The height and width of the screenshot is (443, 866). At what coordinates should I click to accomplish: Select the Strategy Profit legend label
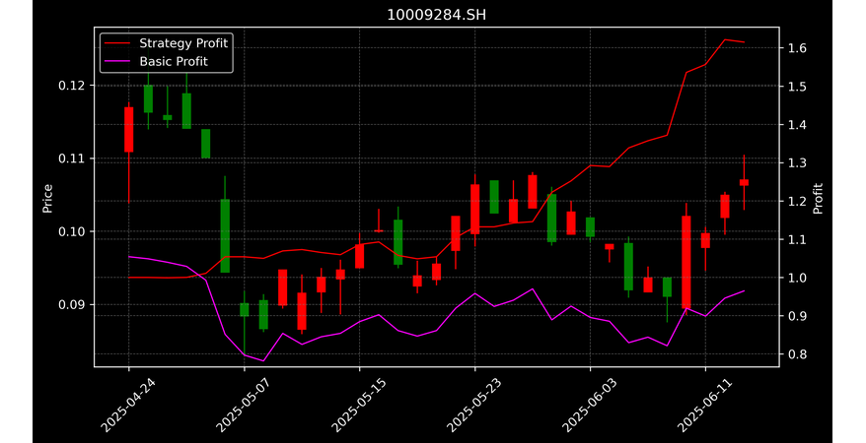(183, 43)
